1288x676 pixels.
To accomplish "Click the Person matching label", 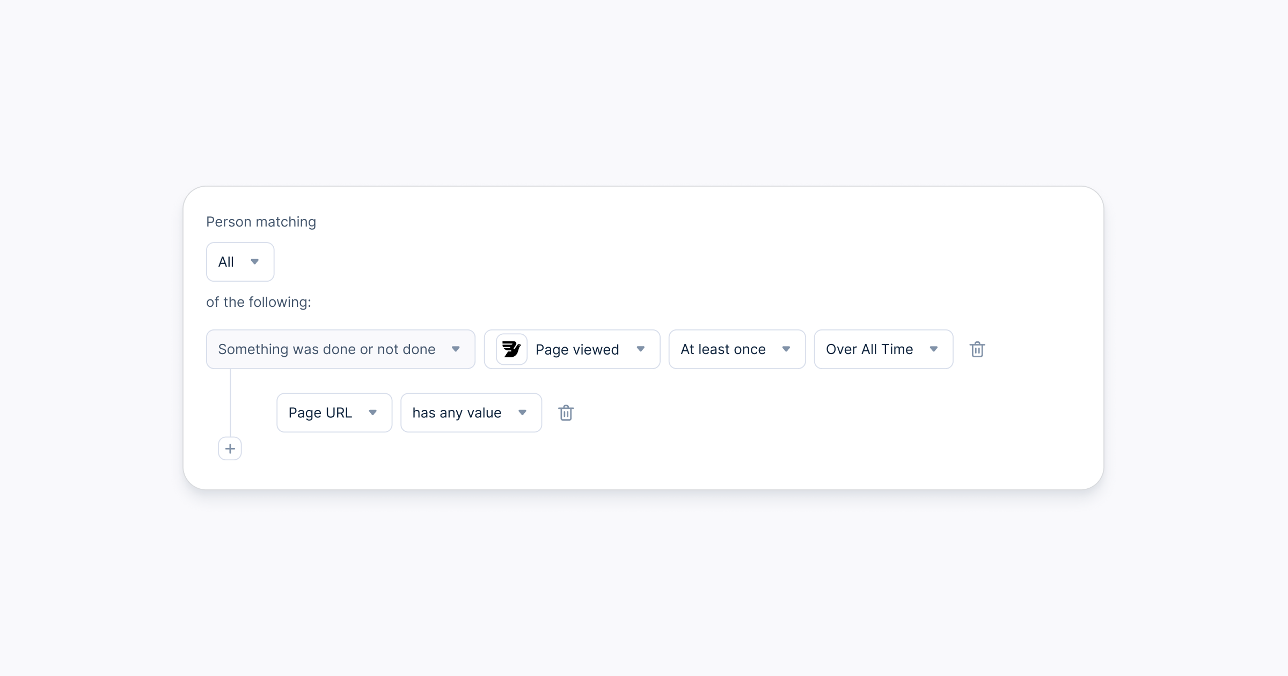I will [x=261, y=222].
